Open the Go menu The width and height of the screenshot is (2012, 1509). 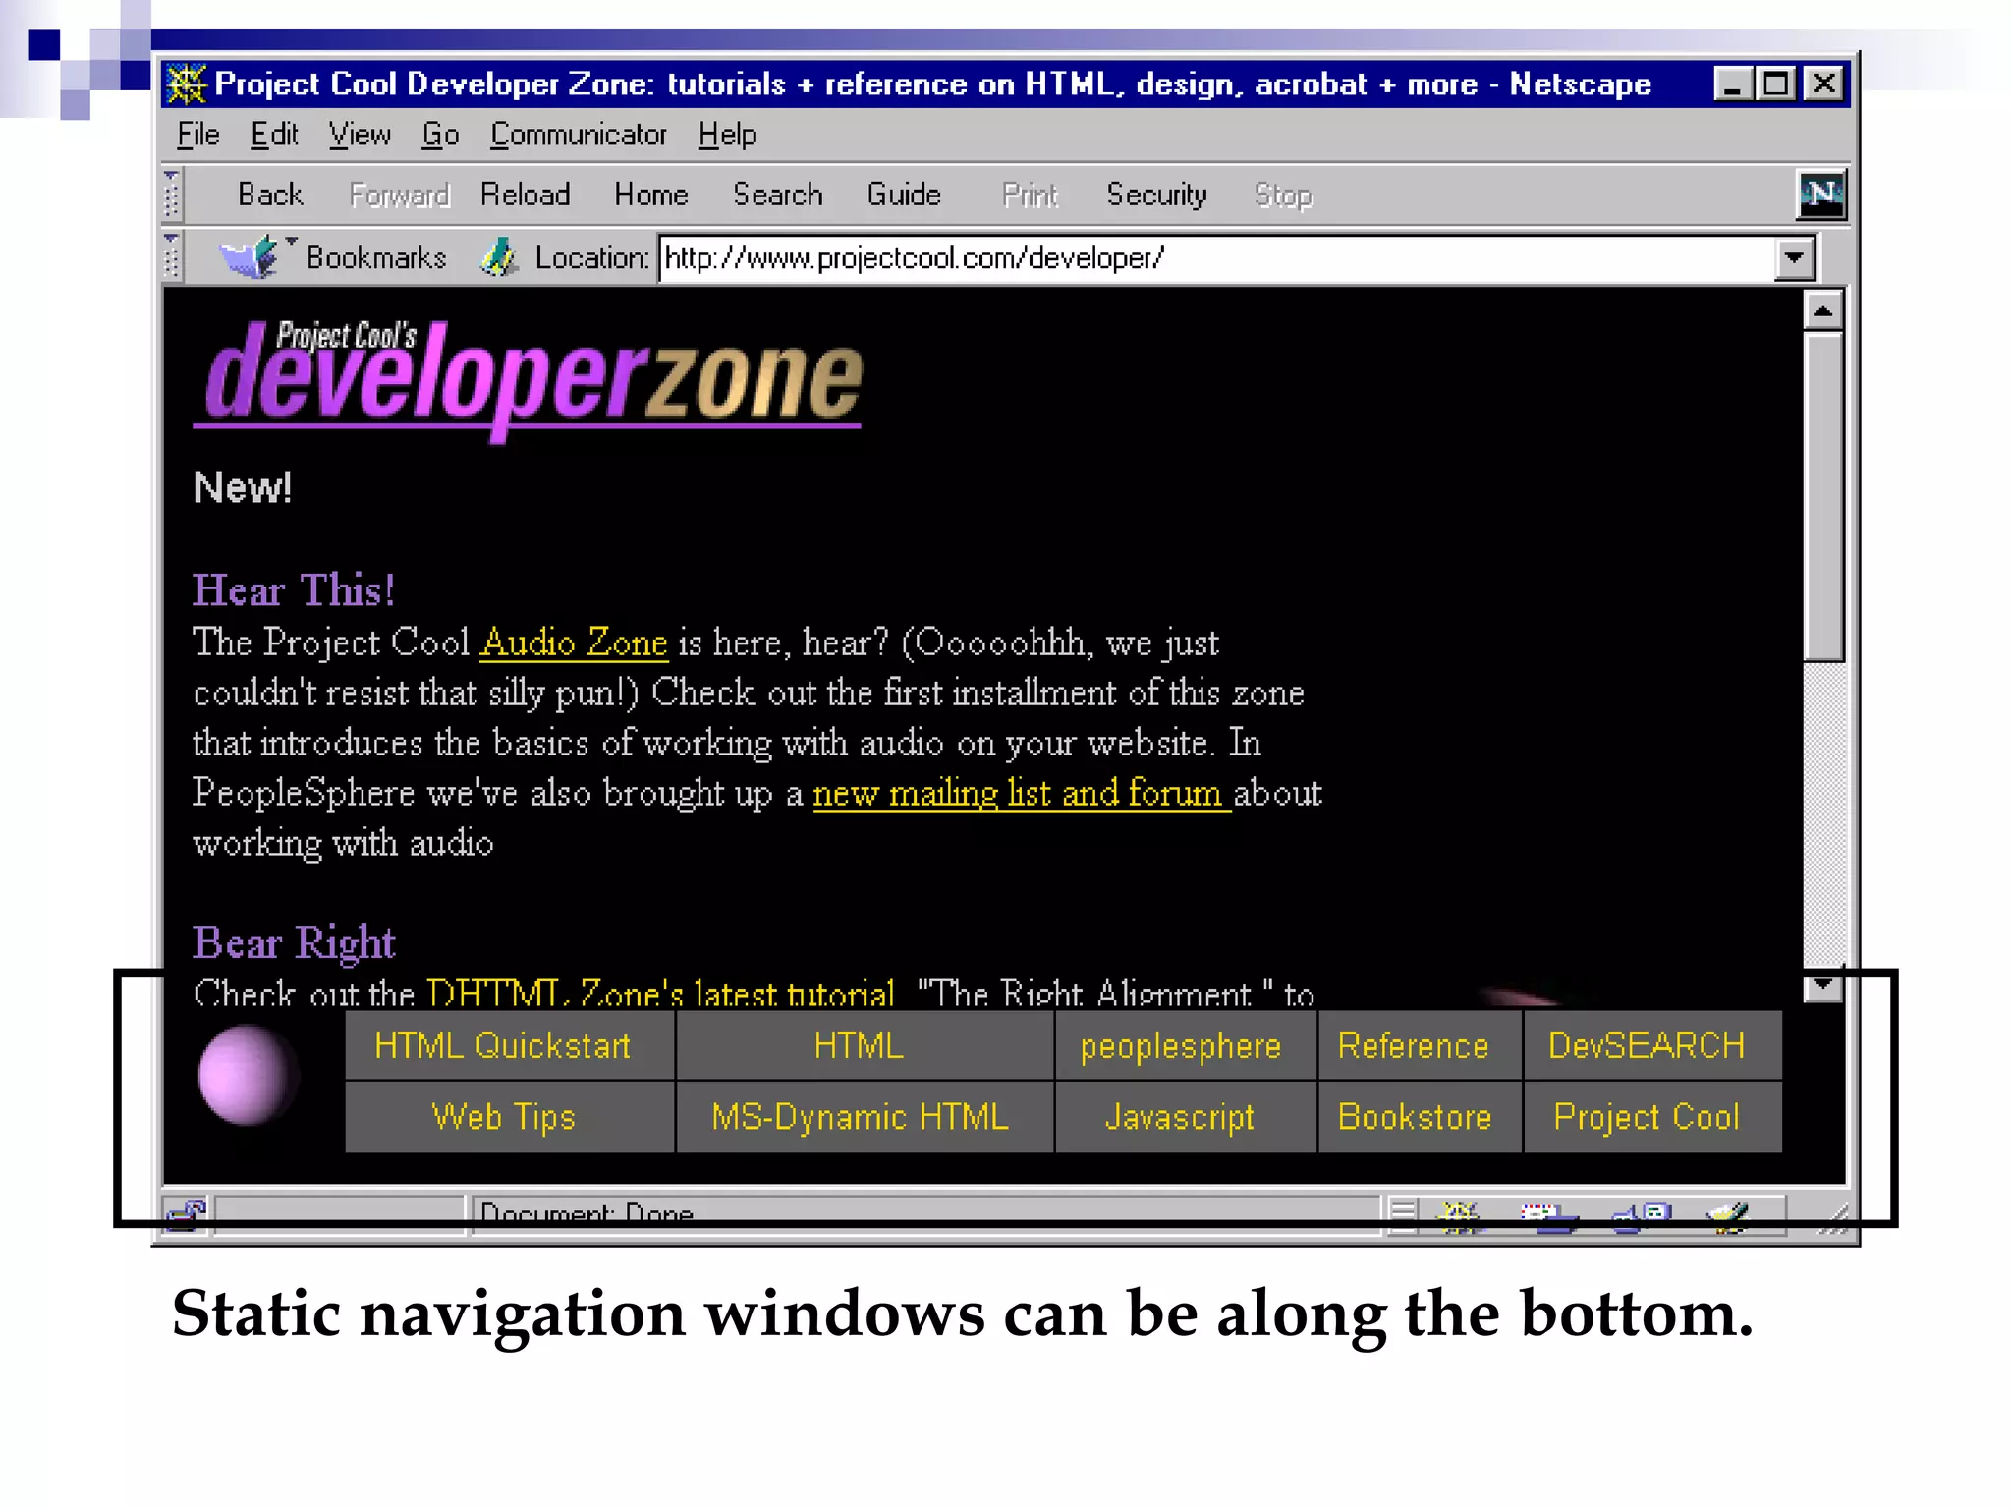[440, 134]
